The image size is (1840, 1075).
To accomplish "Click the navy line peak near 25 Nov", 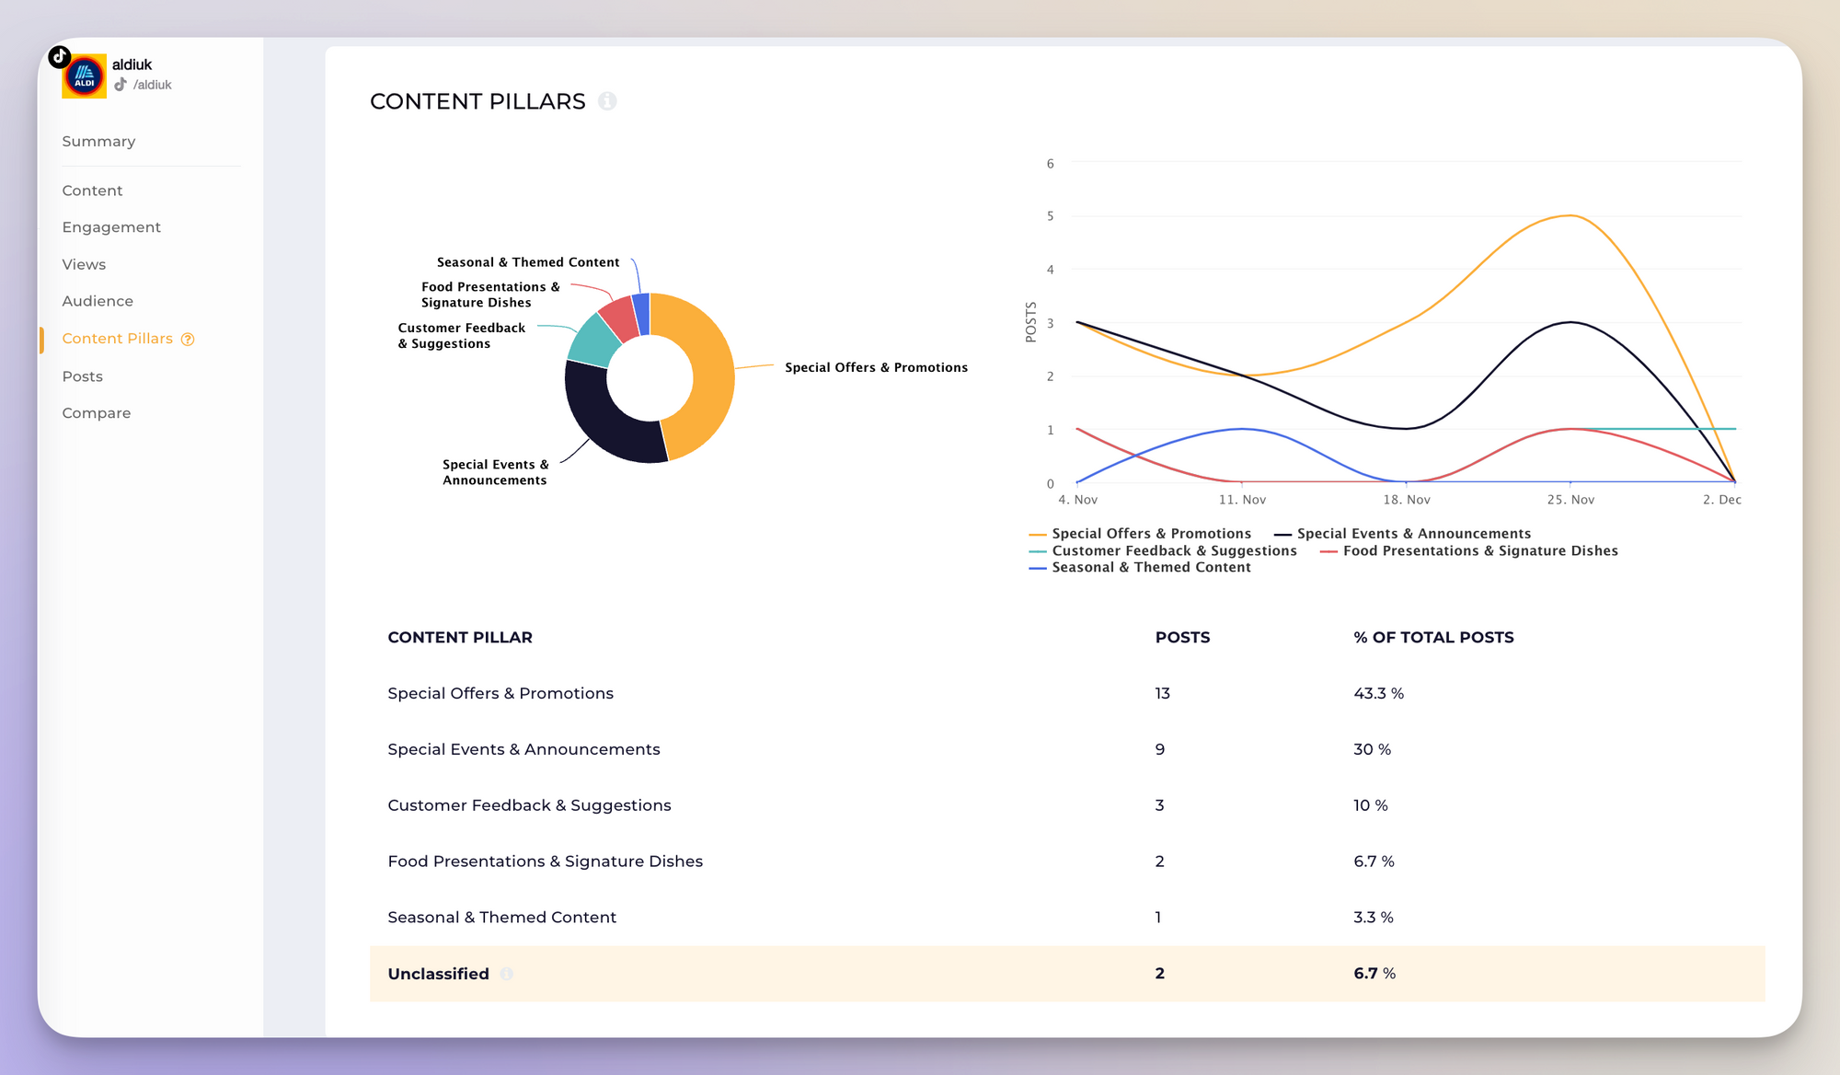I will 1570,322.
